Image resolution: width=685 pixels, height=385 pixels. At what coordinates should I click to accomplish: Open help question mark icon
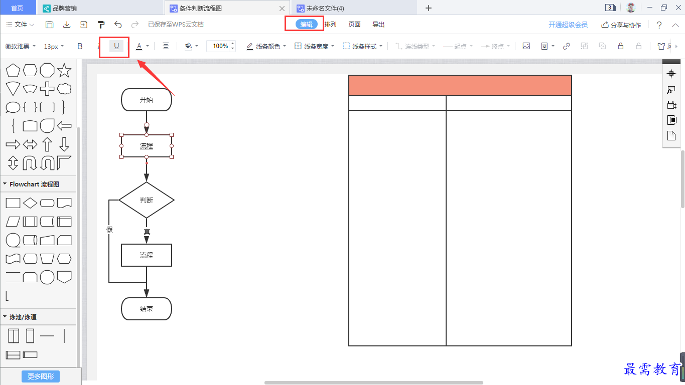pos(659,25)
